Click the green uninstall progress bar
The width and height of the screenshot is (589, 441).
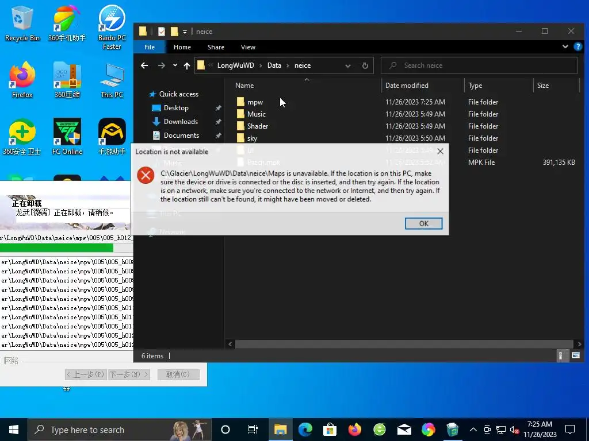pos(56,248)
